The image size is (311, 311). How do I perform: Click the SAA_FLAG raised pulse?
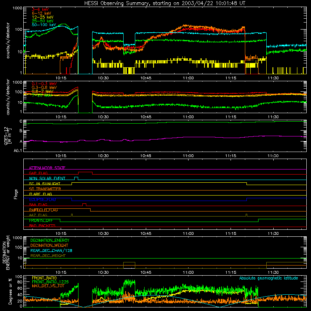tap(84, 204)
